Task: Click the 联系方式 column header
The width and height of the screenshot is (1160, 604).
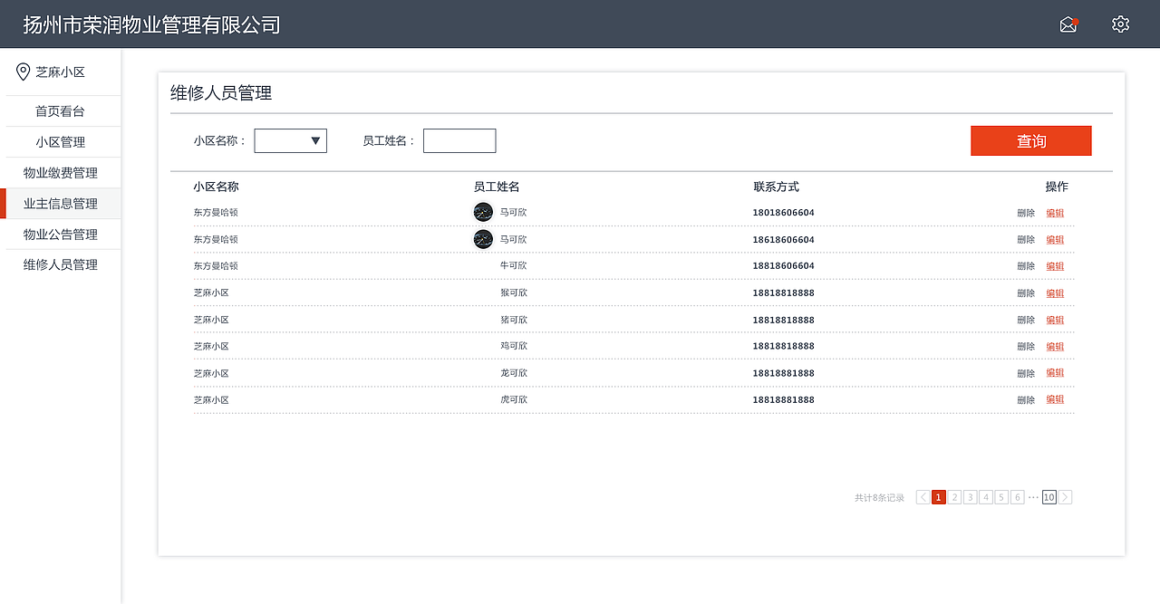Action: (x=777, y=187)
